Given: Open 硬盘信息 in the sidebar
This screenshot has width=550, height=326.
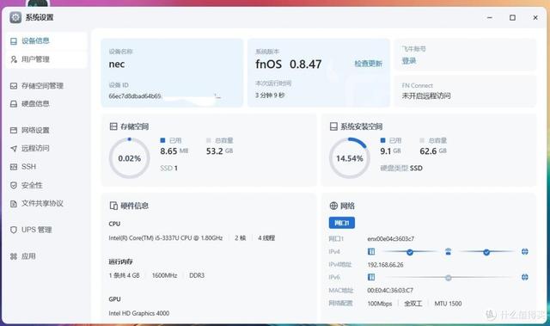Looking at the screenshot, I should 46,104.
